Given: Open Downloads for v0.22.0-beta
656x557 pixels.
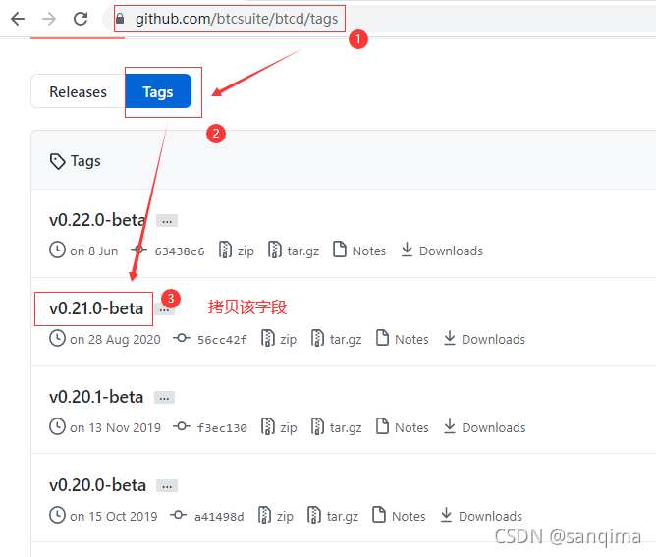Looking at the screenshot, I should tap(442, 251).
